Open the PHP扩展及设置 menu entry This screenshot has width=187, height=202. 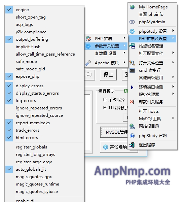[152, 39]
